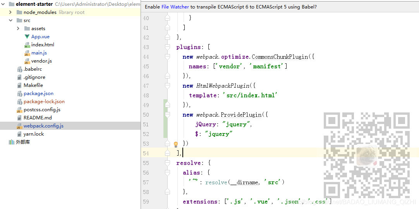The width and height of the screenshot is (419, 209).
Task: Collapse the element-starter project root
Action: [3, 4]
